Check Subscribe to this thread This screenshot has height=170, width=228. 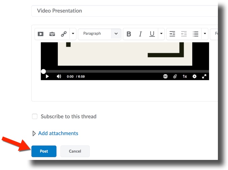tap(35, 116)
